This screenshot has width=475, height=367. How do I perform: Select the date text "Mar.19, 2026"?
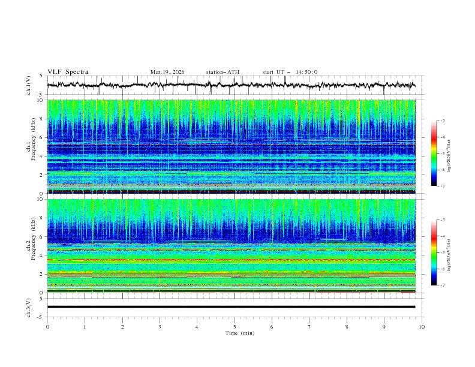point(167,72)
